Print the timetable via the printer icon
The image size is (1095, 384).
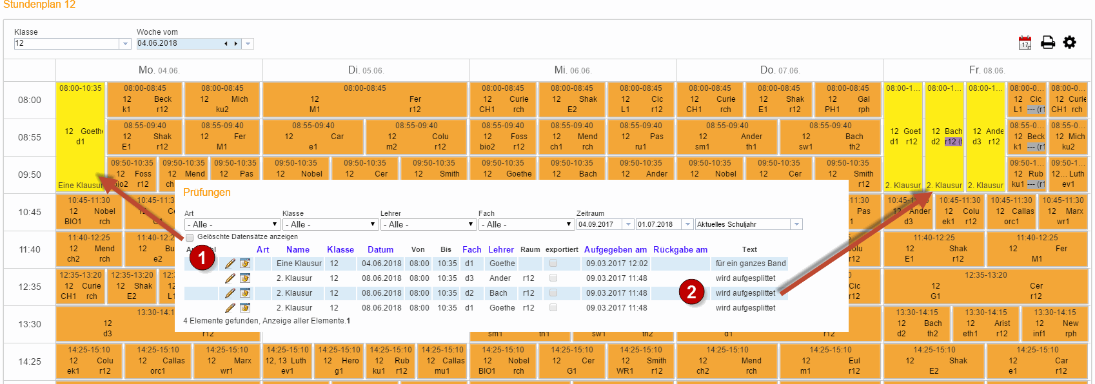coord(1048,43)
